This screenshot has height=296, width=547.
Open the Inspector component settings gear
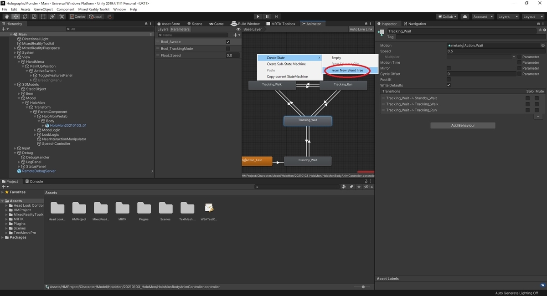pos(544,30)
